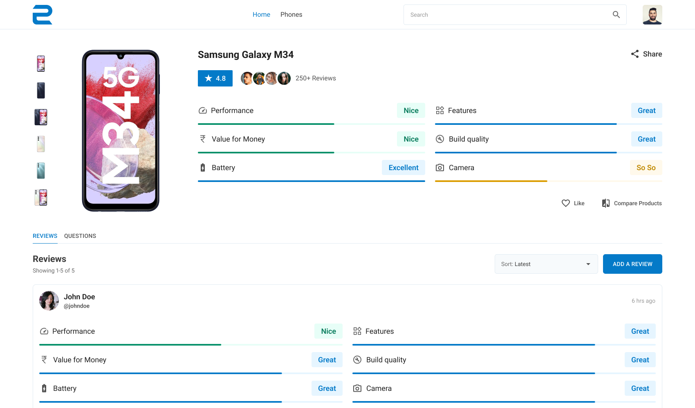Screen dimensions: 695x408
Task: Click the product Camera progress bar
Action: tap(549, 181)
